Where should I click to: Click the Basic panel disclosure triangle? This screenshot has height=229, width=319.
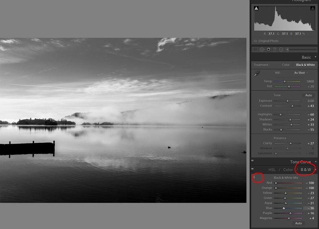pos(316,57)
